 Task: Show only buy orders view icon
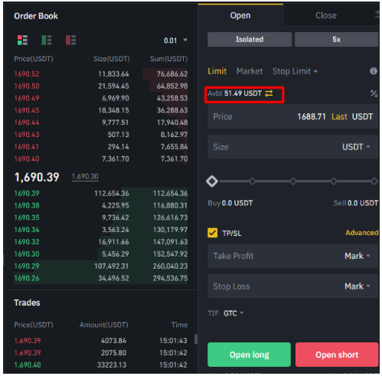(x=47, y=40)
